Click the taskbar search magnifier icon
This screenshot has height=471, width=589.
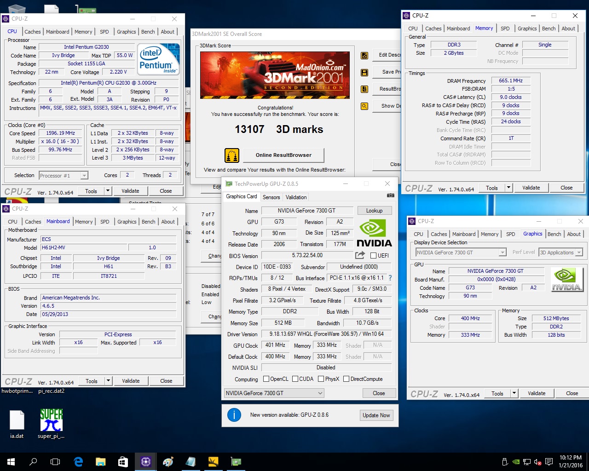(33, 462)
